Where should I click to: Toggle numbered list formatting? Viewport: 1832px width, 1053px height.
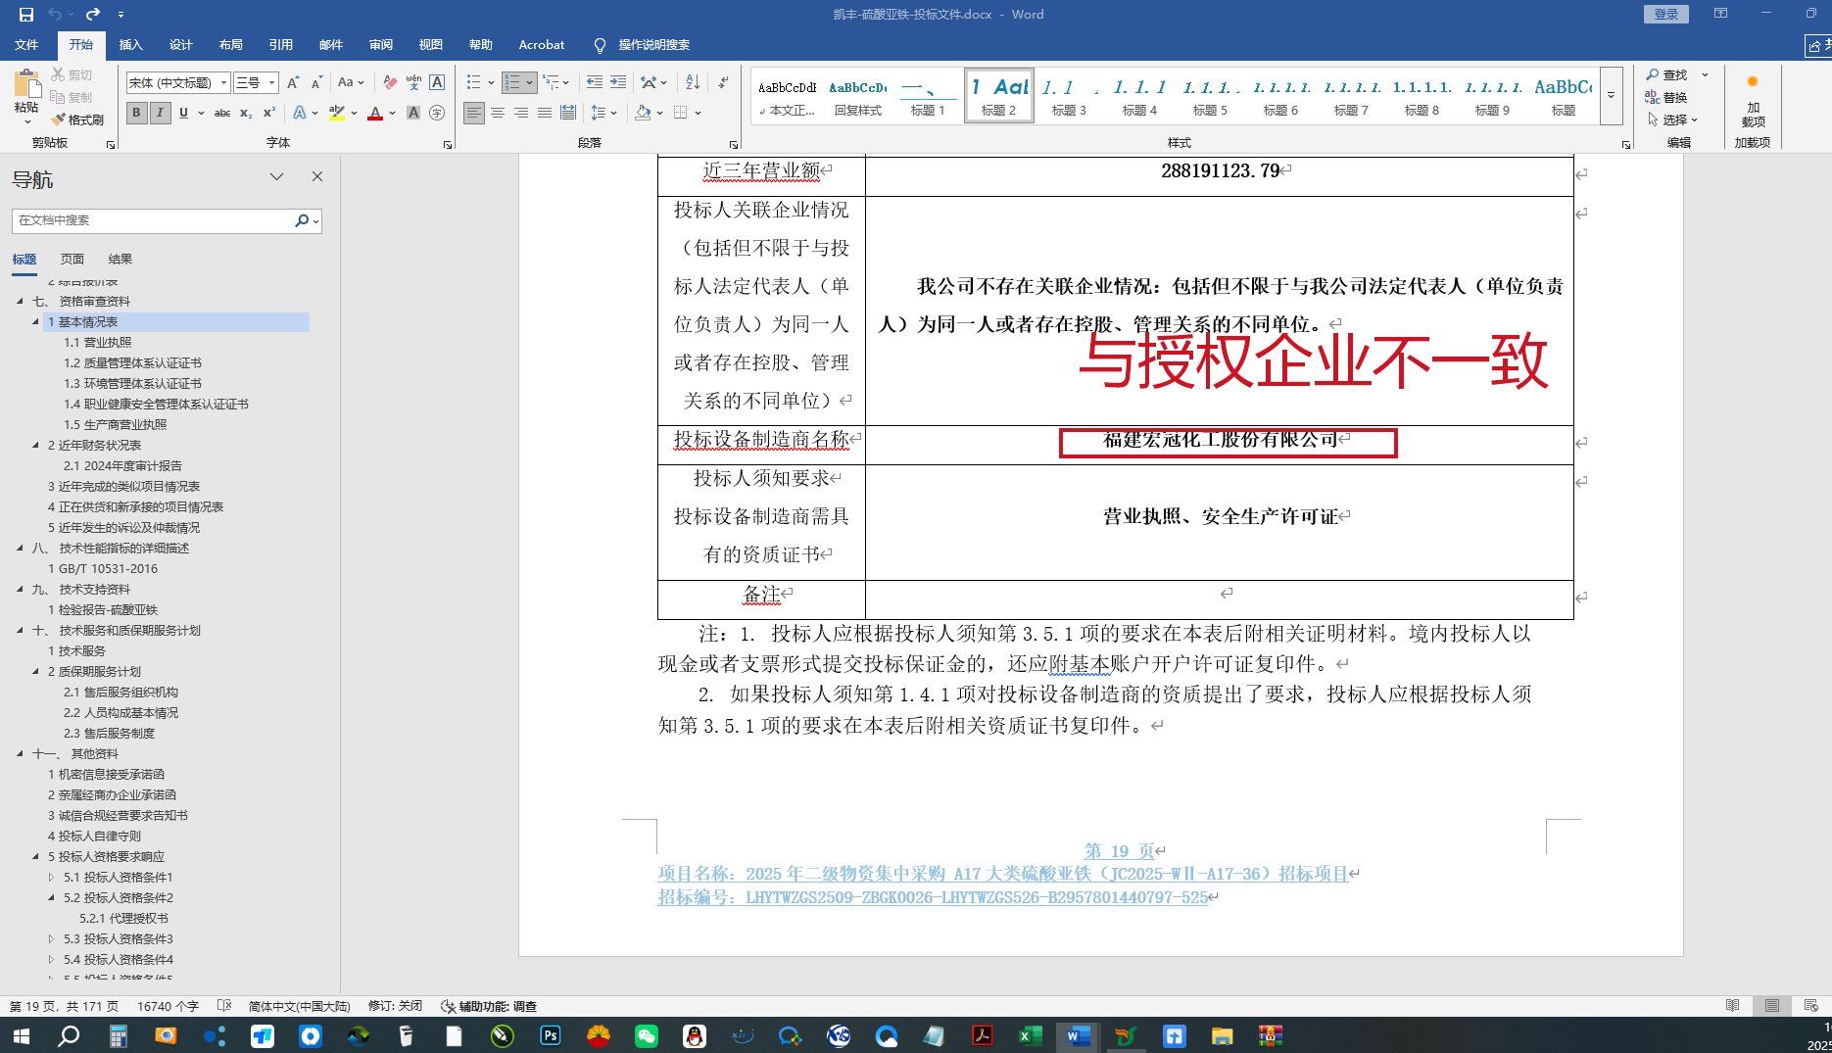point(512,83)
